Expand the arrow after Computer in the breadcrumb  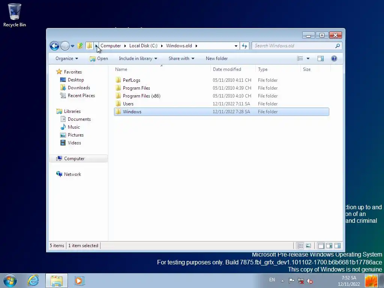coord(125,46)
